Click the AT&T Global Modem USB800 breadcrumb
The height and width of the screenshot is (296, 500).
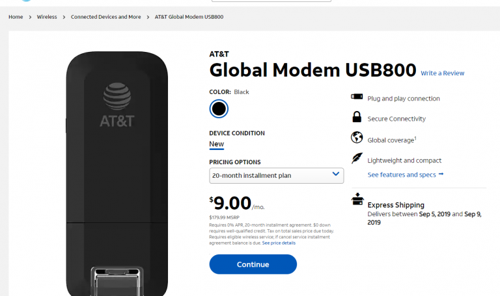[189, 17]
